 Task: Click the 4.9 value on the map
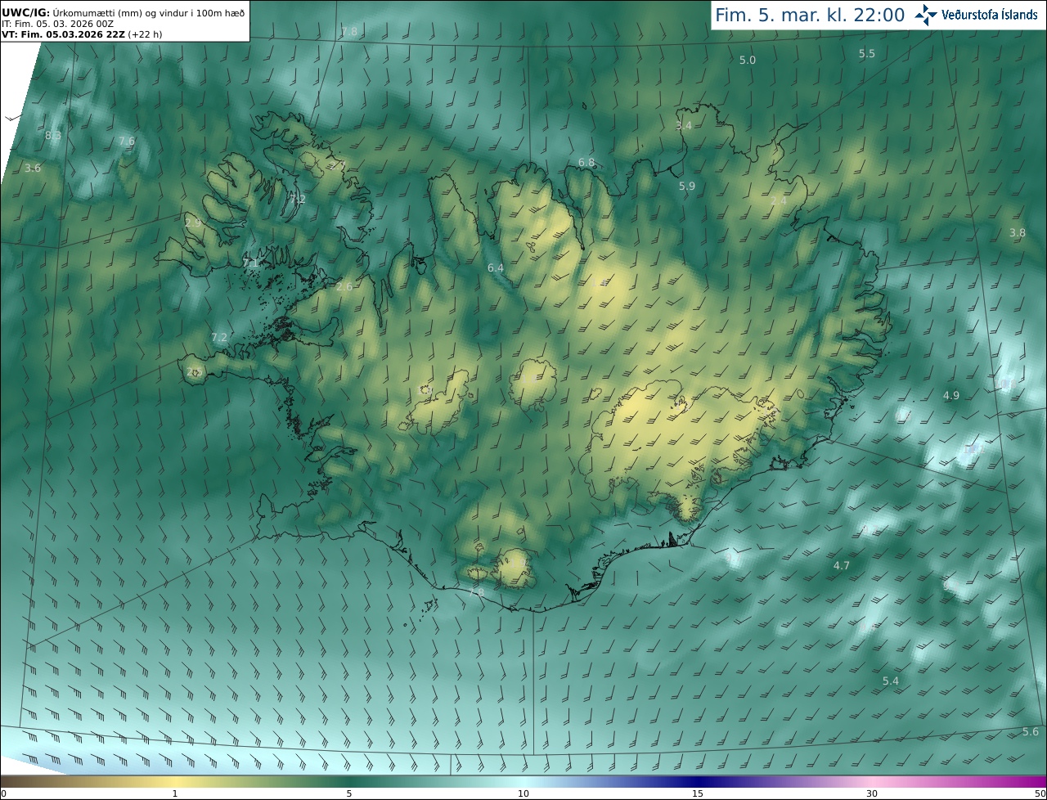point(951,396)
